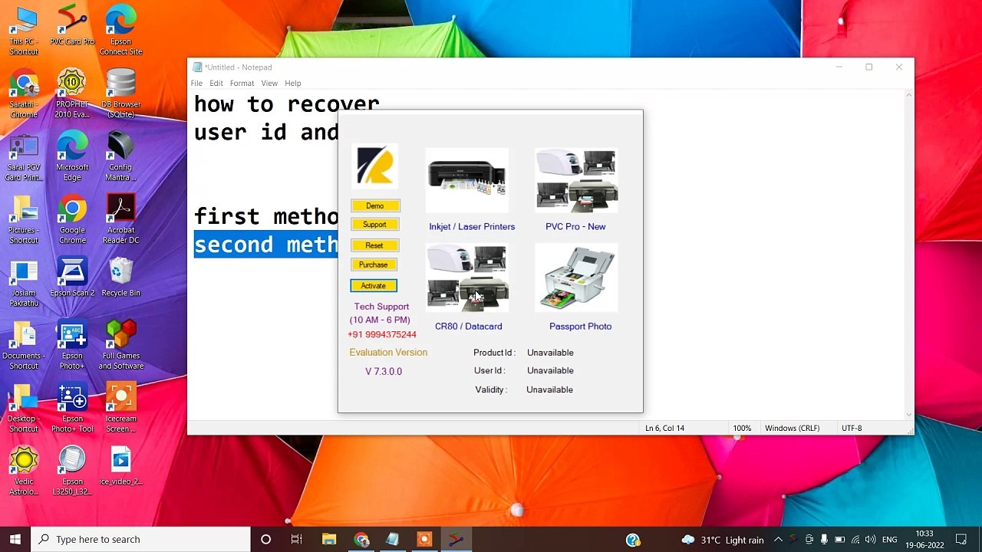Open Epson Connect Site desktop icon
This screenshot has height=552, width=982.
[x=120, y=31]
